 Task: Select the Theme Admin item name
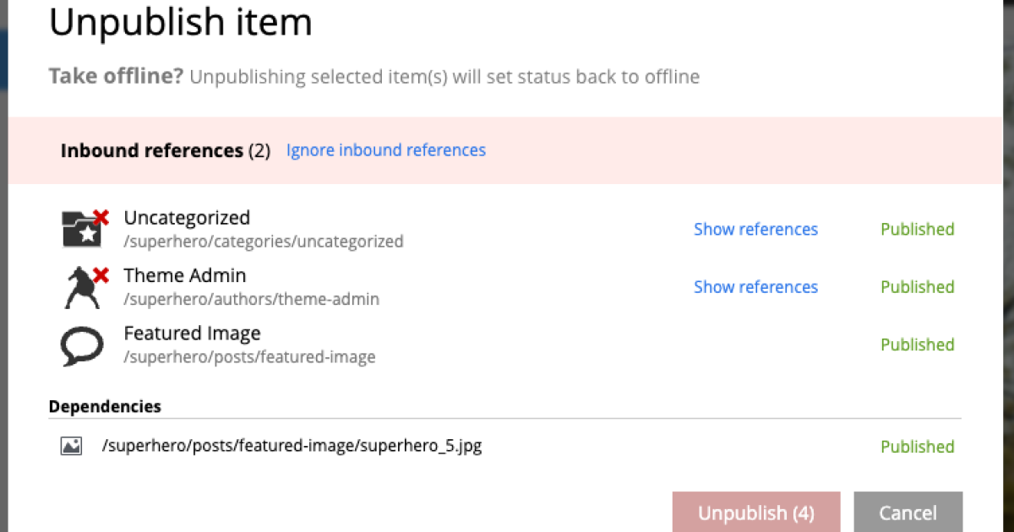coord(185,275)
